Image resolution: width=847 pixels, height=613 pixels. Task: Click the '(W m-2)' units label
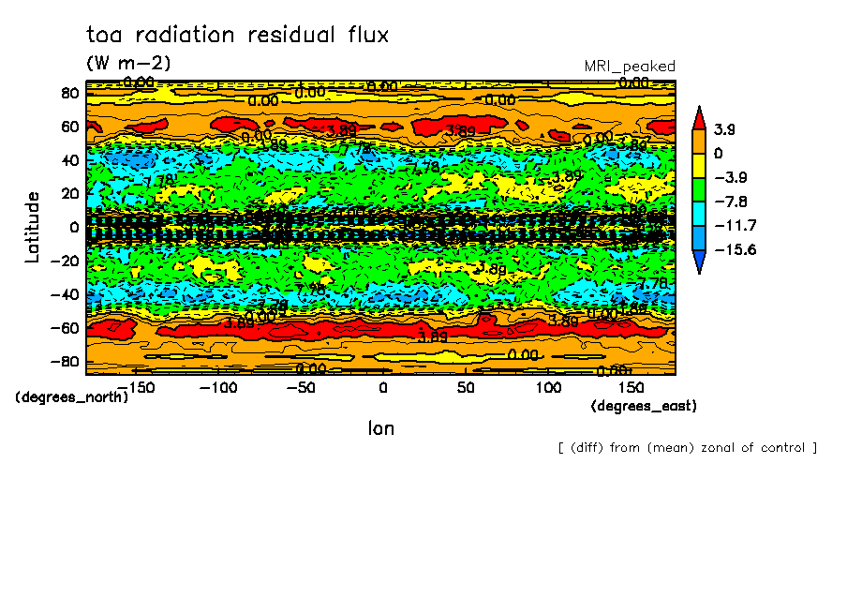pos(128,63)
